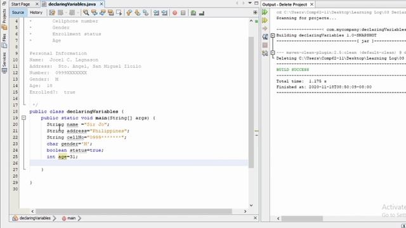Switch to History view
406x228 pixels.
(x=36, y=13)
